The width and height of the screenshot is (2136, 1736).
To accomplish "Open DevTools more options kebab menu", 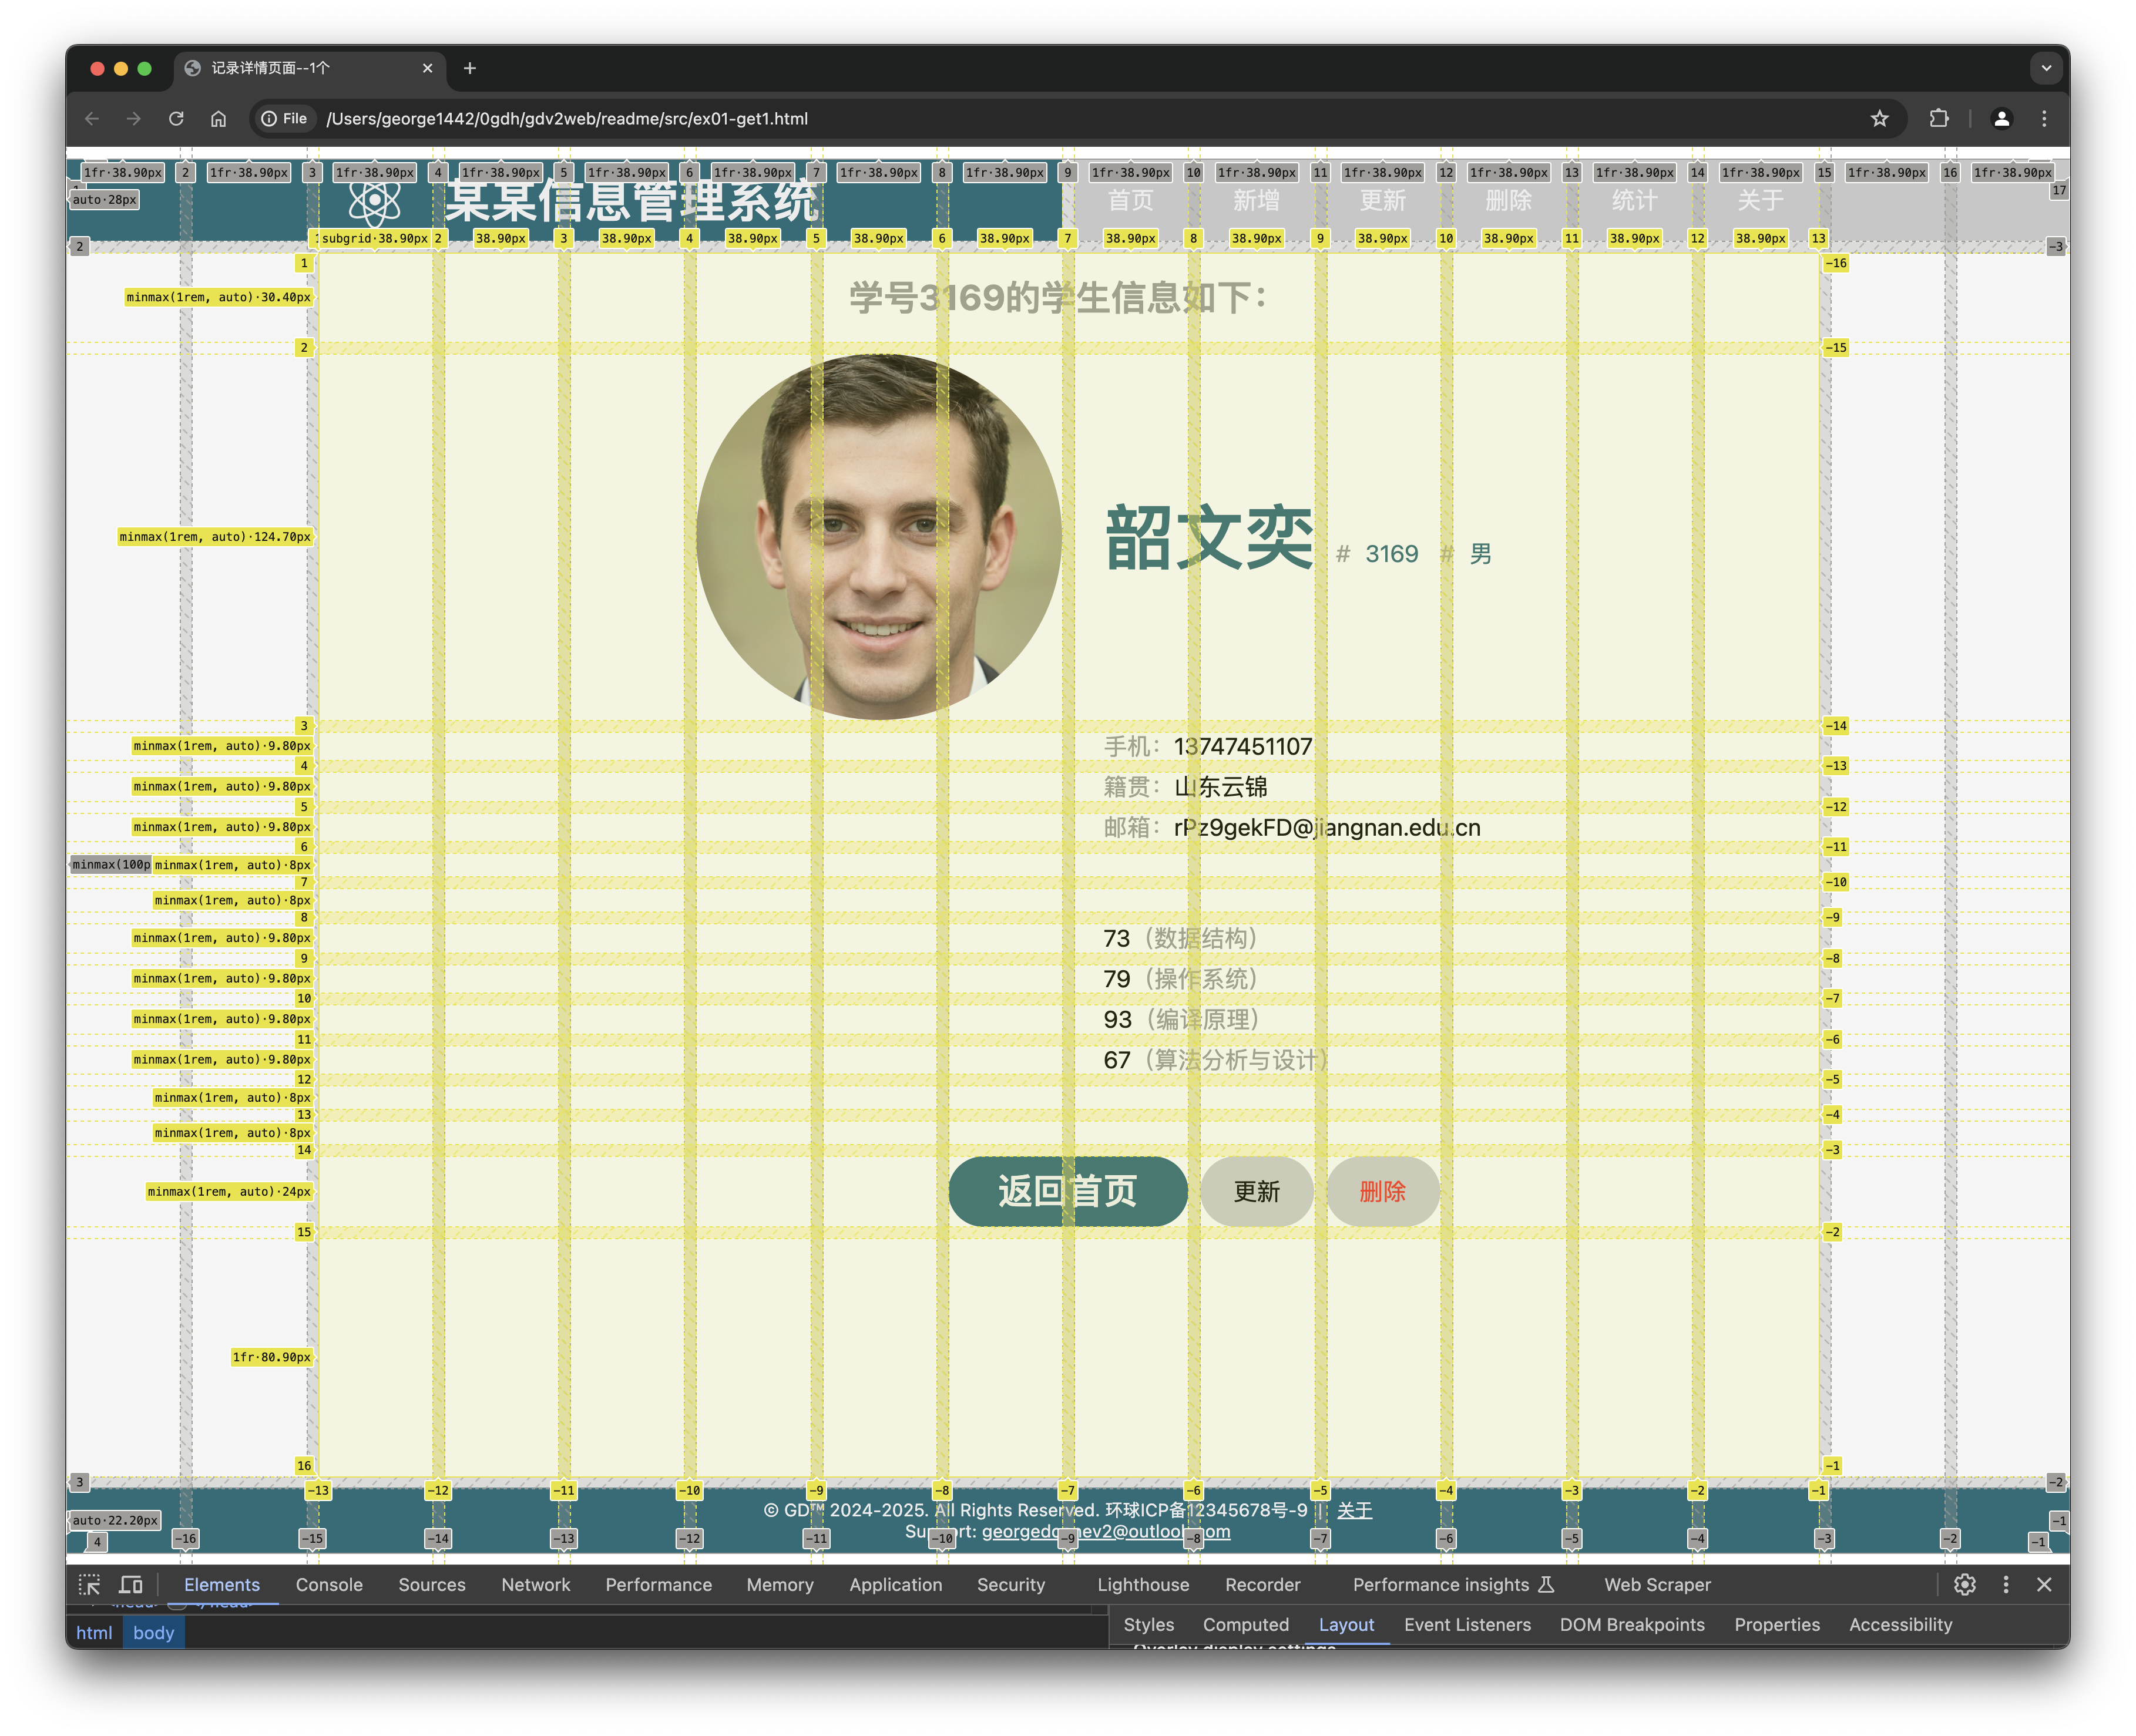I will pos(2005,1585).
